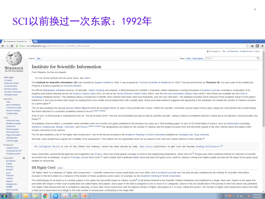Click the Slumdog Millionaire link
Viewport: 265px width, 199px height.
(207, 146)
